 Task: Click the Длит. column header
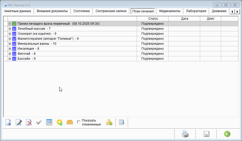pyautogui.click(x=211, y=19)
